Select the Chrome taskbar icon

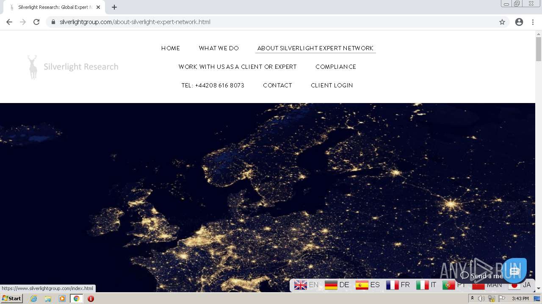coord(76,299)
